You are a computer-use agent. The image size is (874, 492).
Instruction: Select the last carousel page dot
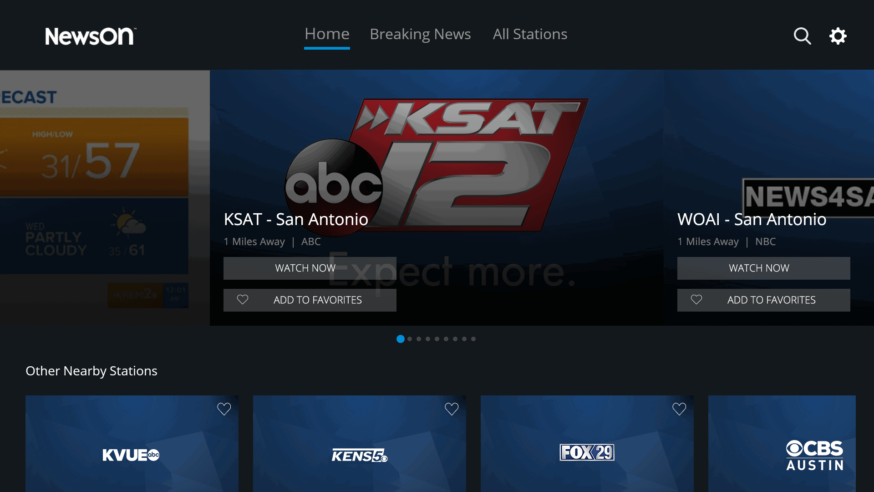473,339
